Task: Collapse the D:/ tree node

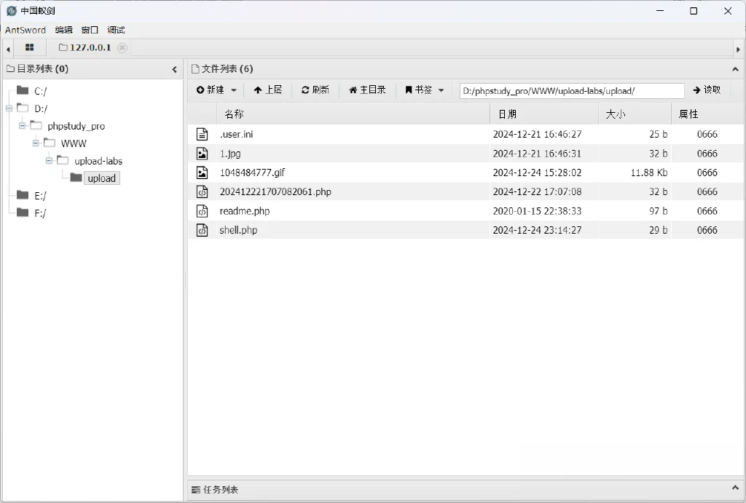Action: 9,108
